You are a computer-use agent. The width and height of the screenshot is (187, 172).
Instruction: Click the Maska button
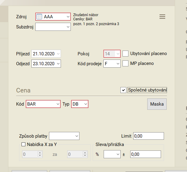(x=157, y=104)
